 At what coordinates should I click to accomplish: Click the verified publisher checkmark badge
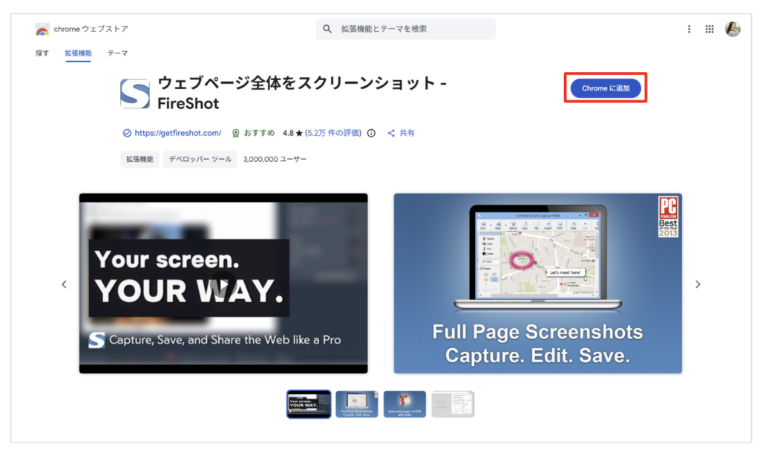tap(127, 134)
